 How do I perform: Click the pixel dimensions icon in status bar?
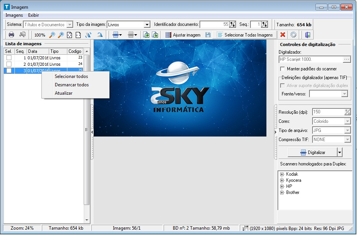(245, 228)
